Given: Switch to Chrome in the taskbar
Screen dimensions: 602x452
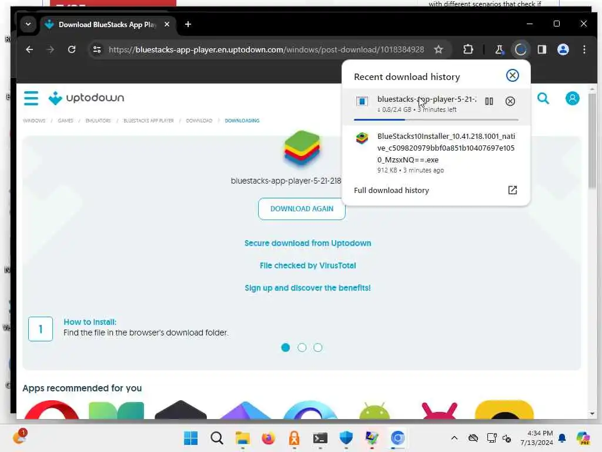Looking at the screenshot, I should pyautogui.click(x=397, y=438).
